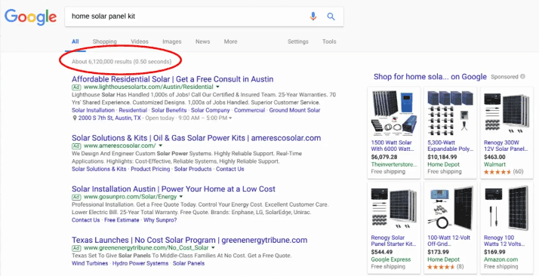Viewport: 539px width, 276px height.
Task: Click the Ameresco Contact Us sitelink
Action: (230, 169)
